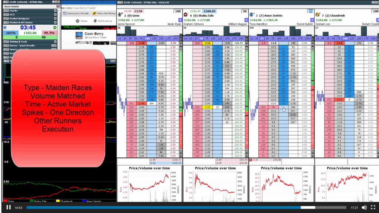The height and width of the screenshot is (213, 379).
Task: Open the Twitter Home tab
Action: 81,21
